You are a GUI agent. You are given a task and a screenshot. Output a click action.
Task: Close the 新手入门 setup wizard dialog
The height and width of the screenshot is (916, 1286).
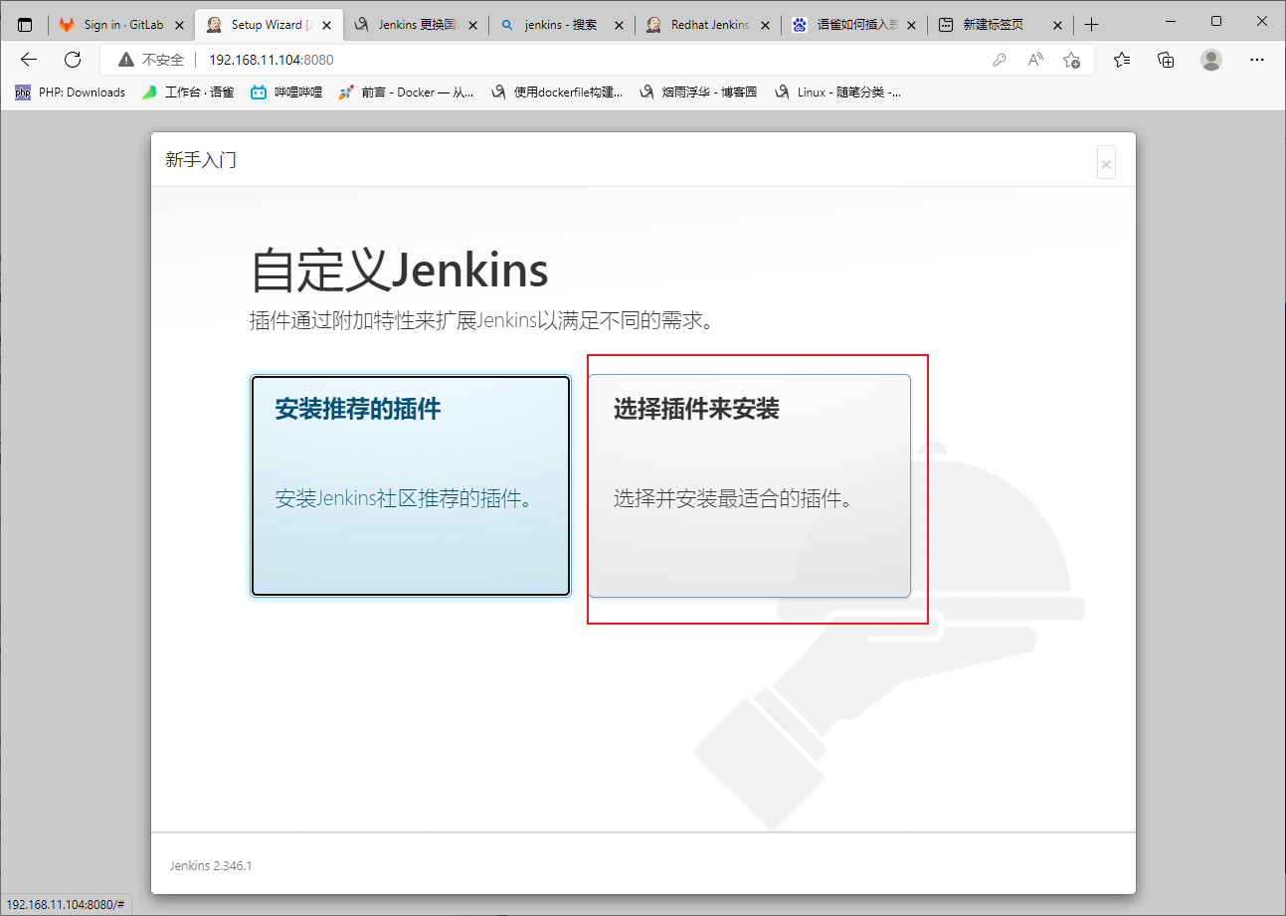click(x=1106, y=163)
